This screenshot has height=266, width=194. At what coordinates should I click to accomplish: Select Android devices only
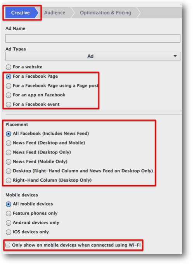coord(9,223)
